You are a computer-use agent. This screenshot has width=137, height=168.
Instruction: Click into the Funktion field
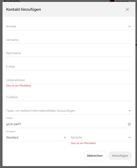[69, 97]
